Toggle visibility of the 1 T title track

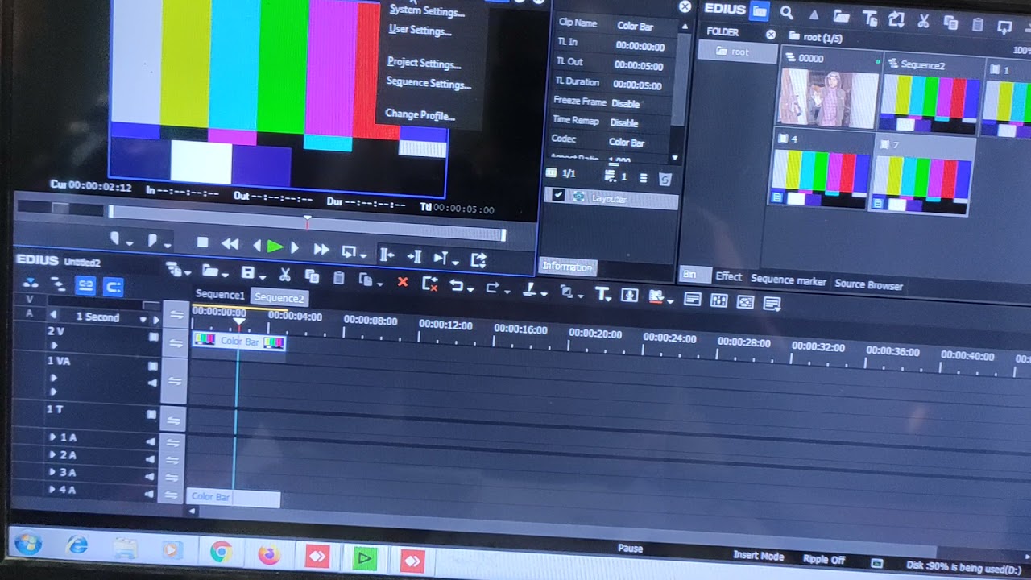click(x=151, y=414)
